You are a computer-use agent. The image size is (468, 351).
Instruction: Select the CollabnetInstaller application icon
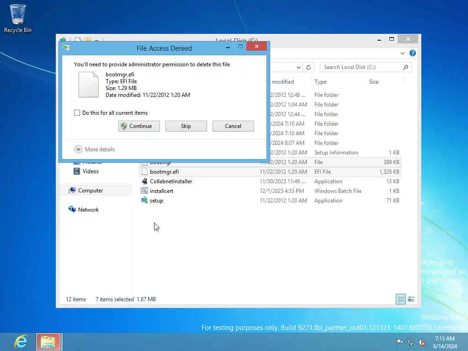point(144,181)
